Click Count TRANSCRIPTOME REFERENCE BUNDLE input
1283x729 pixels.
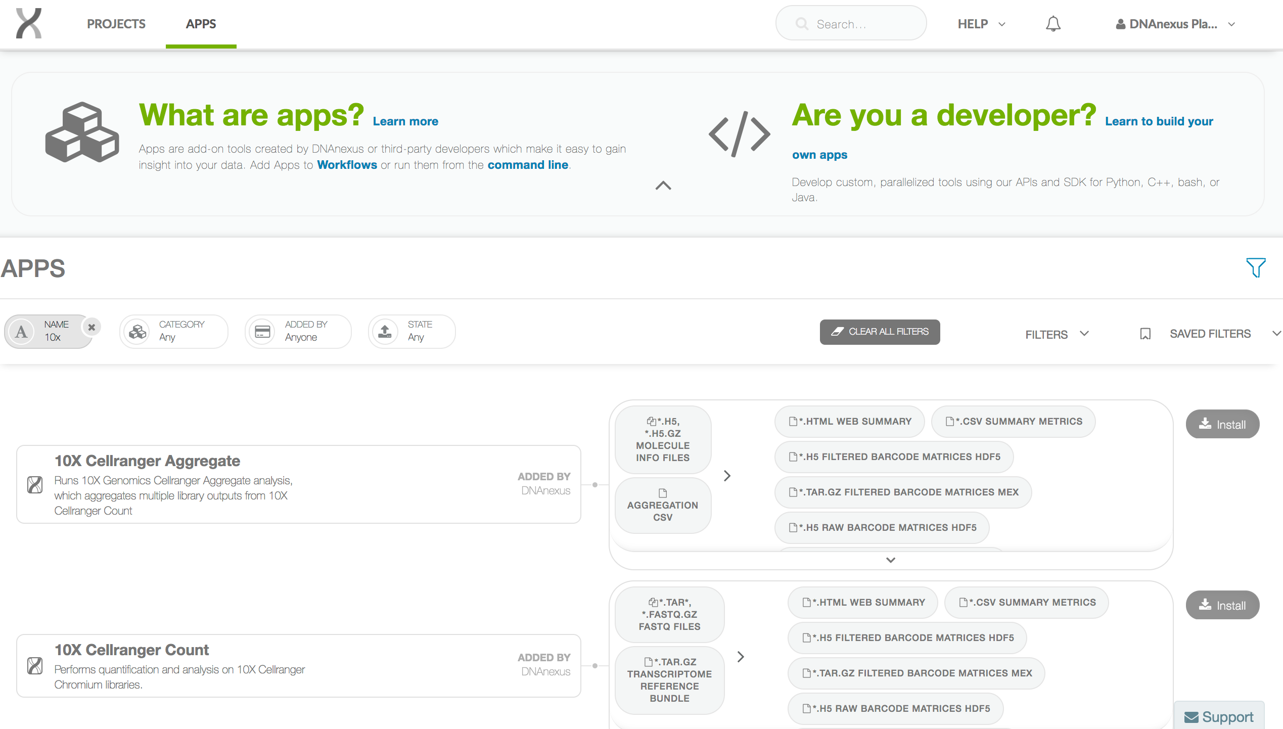click(x=670, y=680)
